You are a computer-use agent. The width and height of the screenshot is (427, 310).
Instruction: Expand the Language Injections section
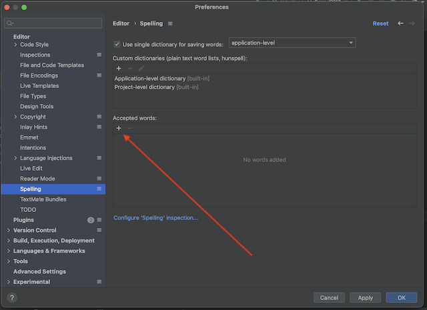point(15,158)
